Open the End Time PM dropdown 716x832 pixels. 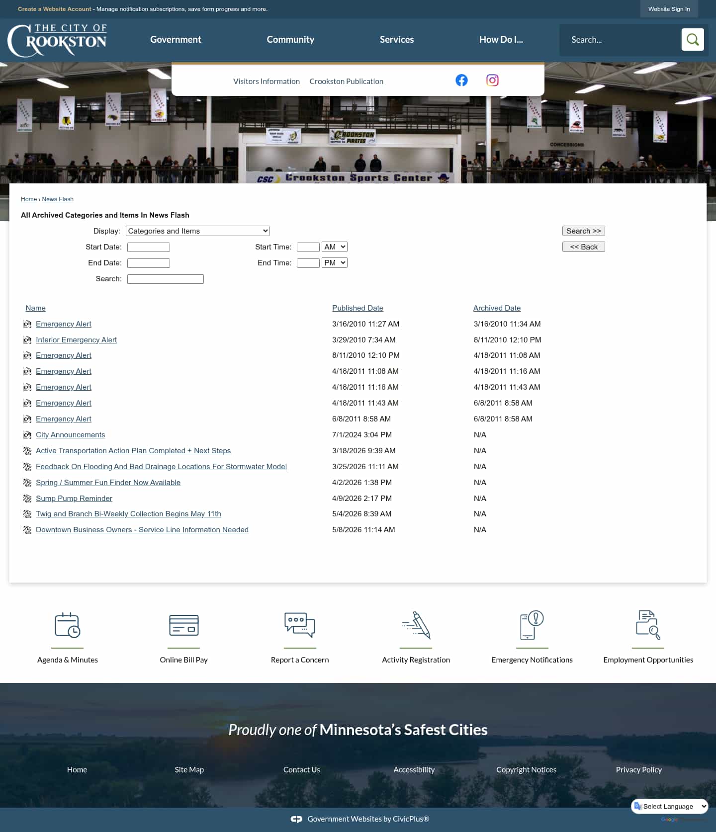[x=335, y=262]
